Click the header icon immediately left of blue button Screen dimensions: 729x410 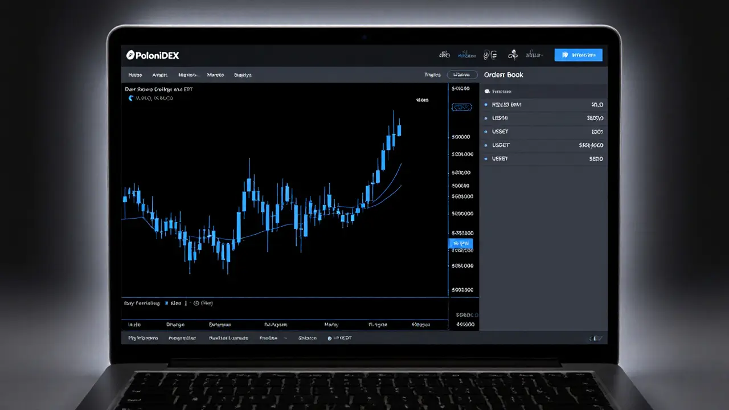pyautogui.click(x=534, y=55)
